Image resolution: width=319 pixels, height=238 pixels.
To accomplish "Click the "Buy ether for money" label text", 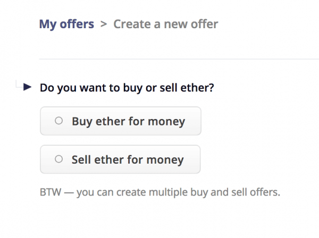I will click(x=128, y=121).
